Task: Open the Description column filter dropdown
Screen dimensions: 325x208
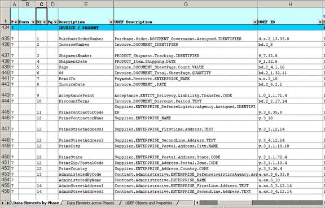Action: (111, 22)
